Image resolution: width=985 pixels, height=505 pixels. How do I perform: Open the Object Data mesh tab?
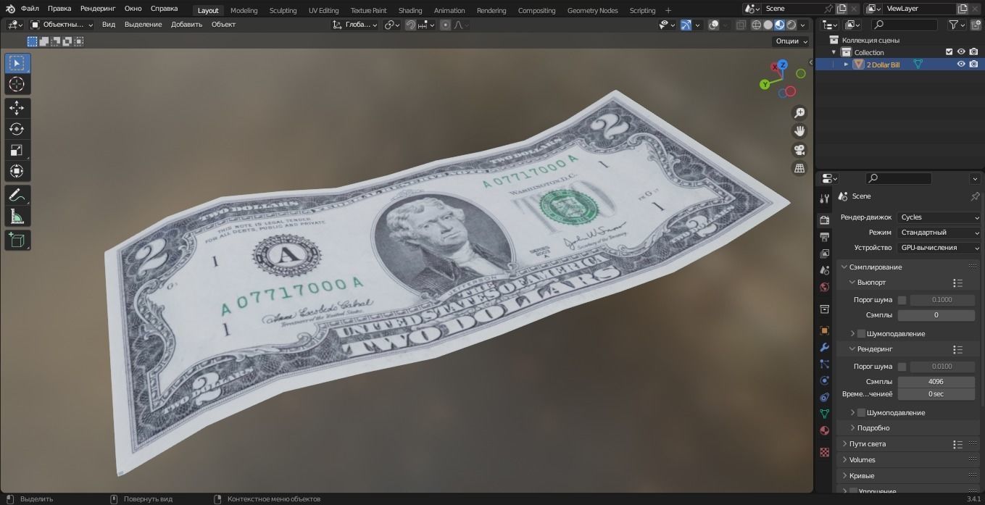[x=824, y=414]
